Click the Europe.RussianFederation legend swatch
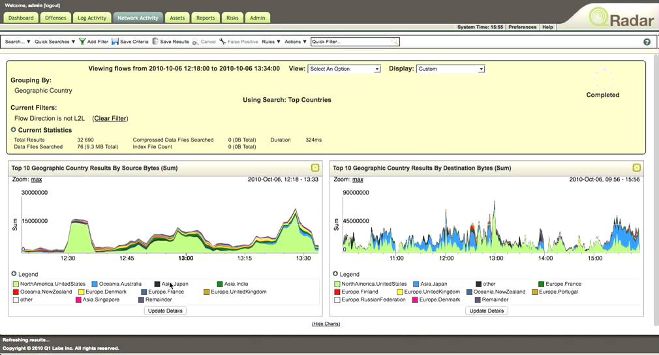This screenshot has height=355, width=659. (337, 300)
